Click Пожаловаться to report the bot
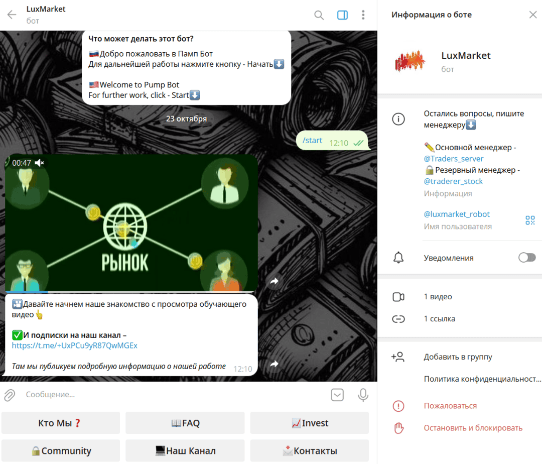Screen dimensions: 542x464 [x=450, y=406]
